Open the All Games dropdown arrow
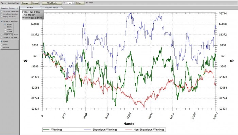238x135 pixels. (73, 3)
